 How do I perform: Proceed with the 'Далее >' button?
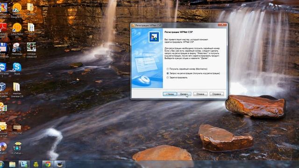[184, 94]
